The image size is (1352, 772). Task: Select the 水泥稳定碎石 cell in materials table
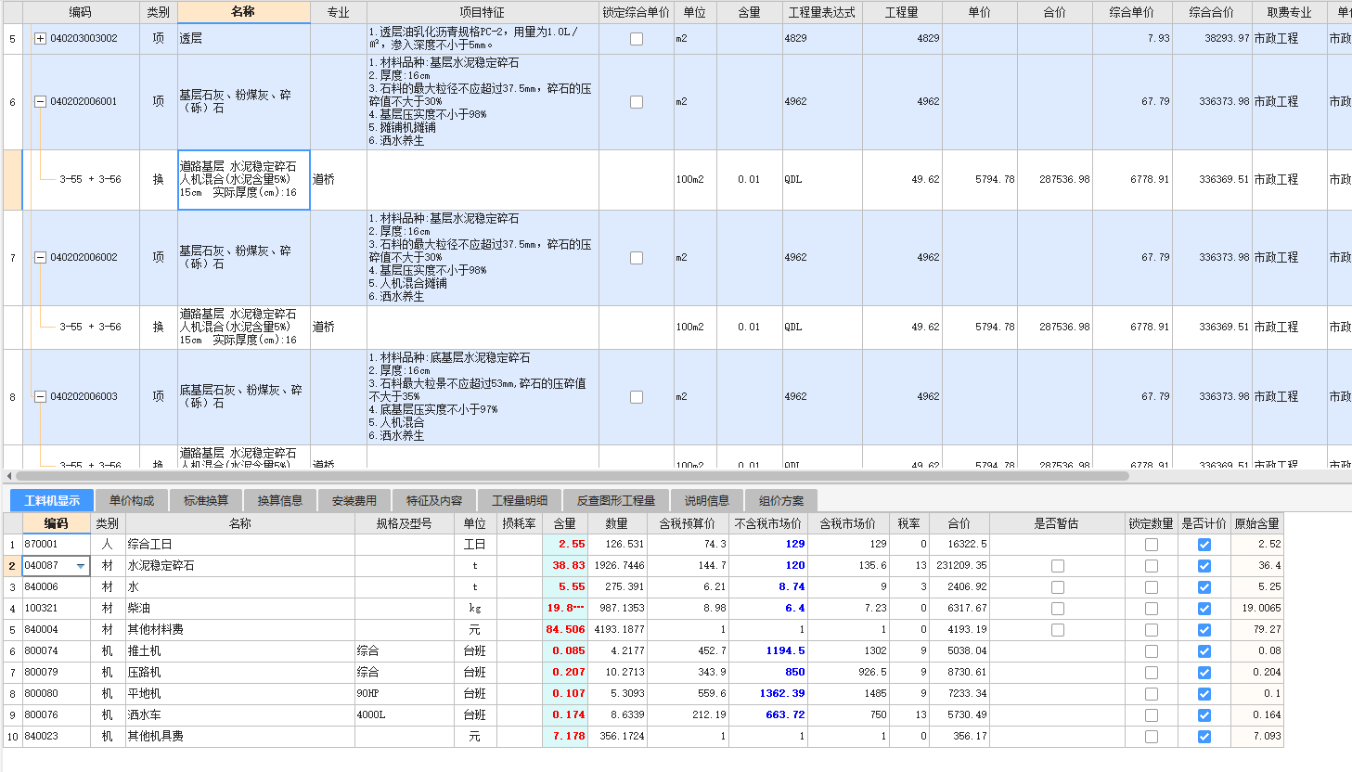click(x=240, y=566)
